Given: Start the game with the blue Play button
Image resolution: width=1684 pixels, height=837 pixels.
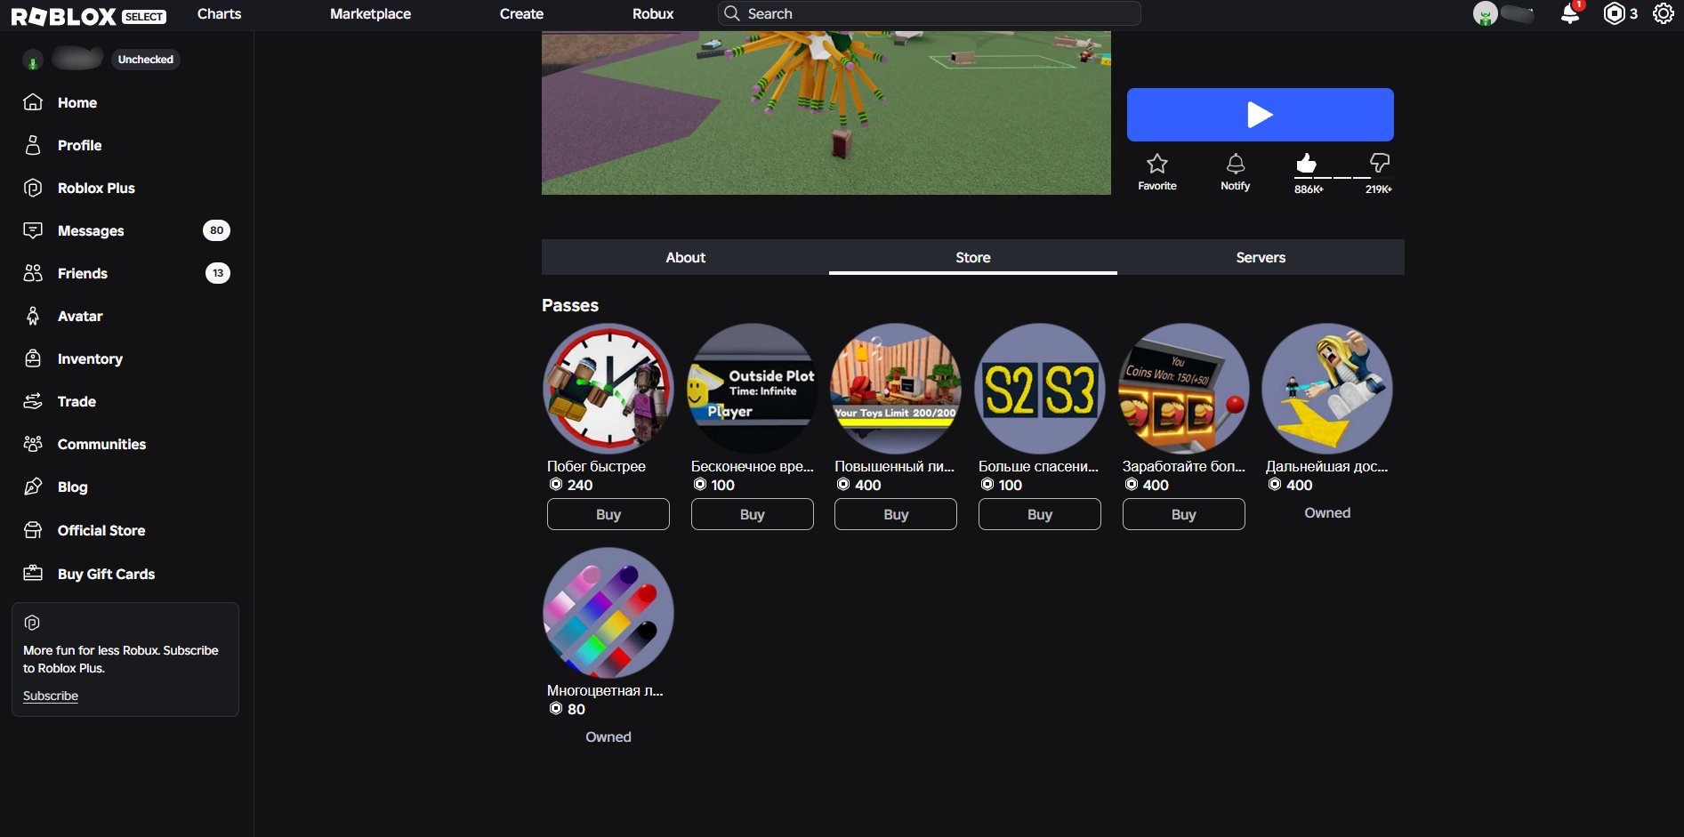Looking at the screenshot, I should click(1260, 115).
